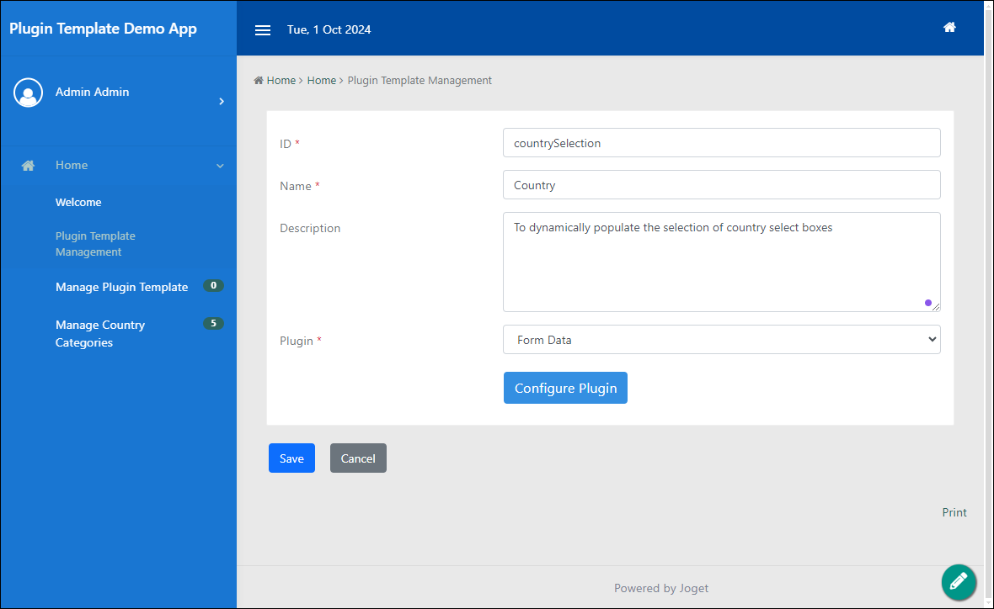Cancel the form editing
The height and width of the screenshot is (609, 994).
pos(358,458)
